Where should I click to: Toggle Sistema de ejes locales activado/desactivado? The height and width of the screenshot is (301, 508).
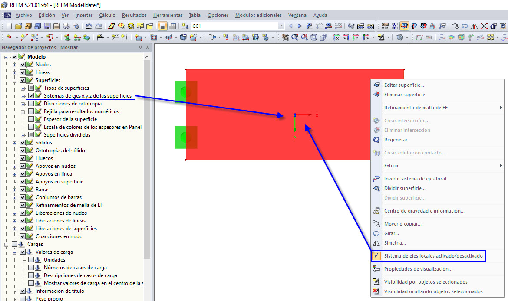coord(437,256)
